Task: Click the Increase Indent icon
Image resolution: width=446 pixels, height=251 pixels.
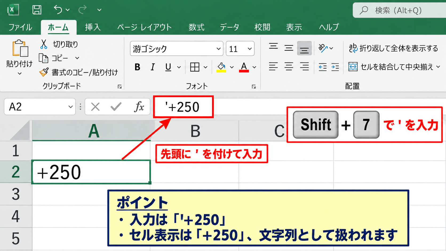Action: coord(335,67)
